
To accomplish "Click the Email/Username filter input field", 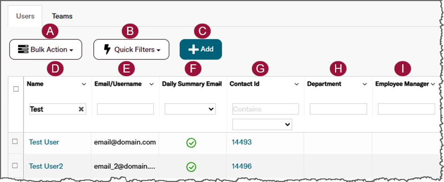I will (x=125, y=109).
